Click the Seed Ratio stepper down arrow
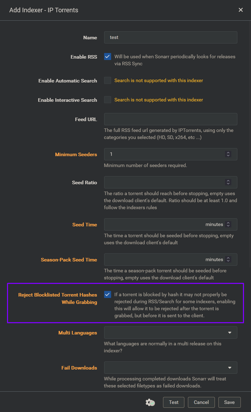The image size is (251, 412). point(228,184)
